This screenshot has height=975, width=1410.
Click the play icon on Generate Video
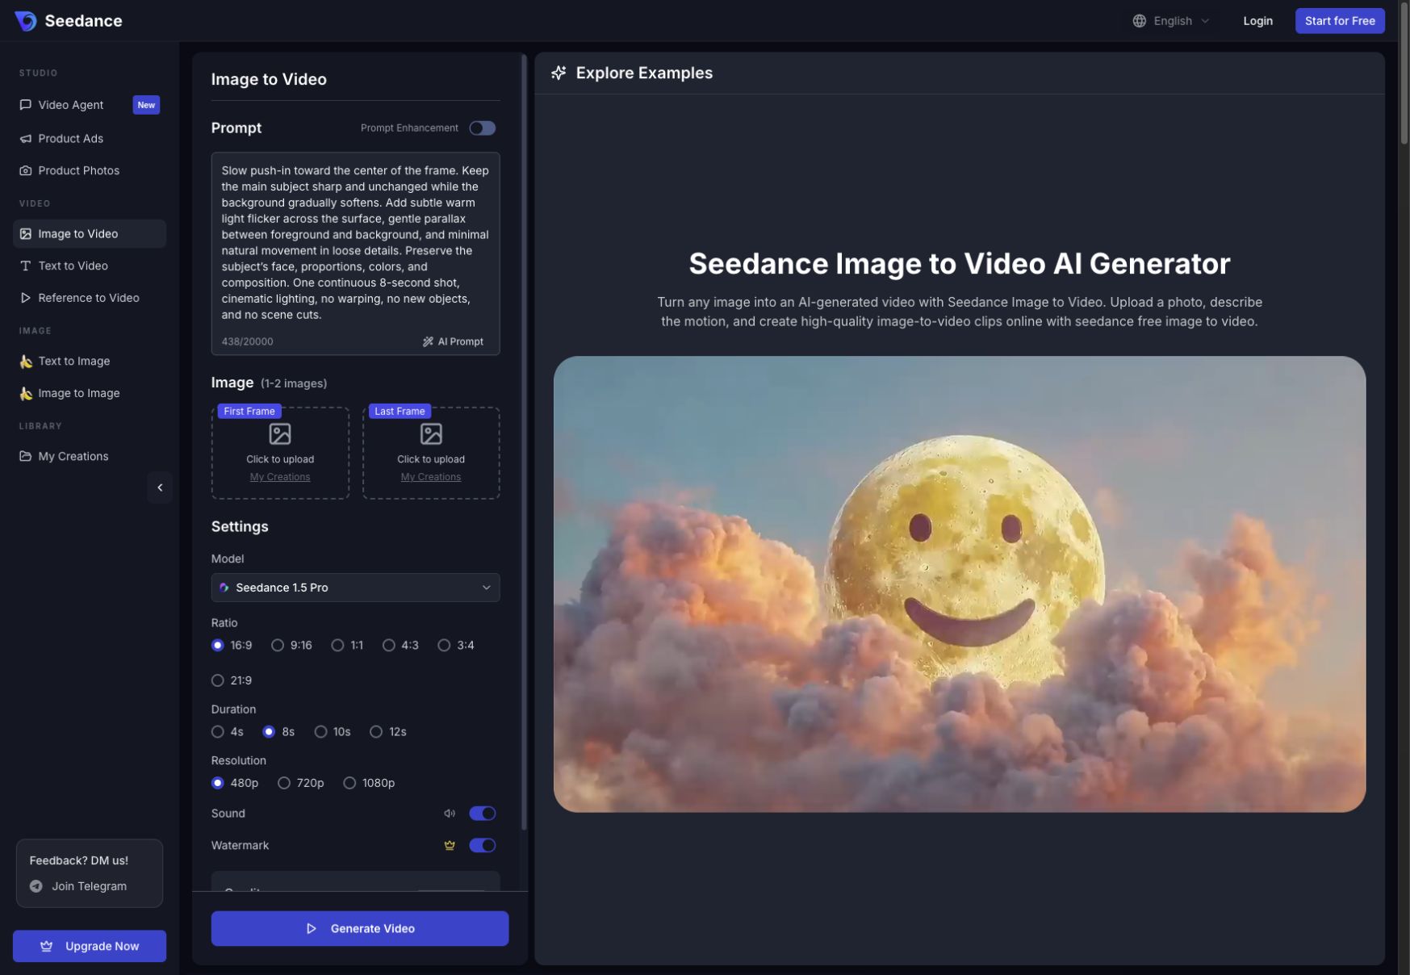coord(312,929)
